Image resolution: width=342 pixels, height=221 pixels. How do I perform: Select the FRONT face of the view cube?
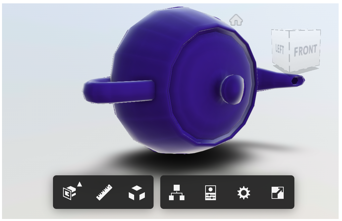pos(305,50)
